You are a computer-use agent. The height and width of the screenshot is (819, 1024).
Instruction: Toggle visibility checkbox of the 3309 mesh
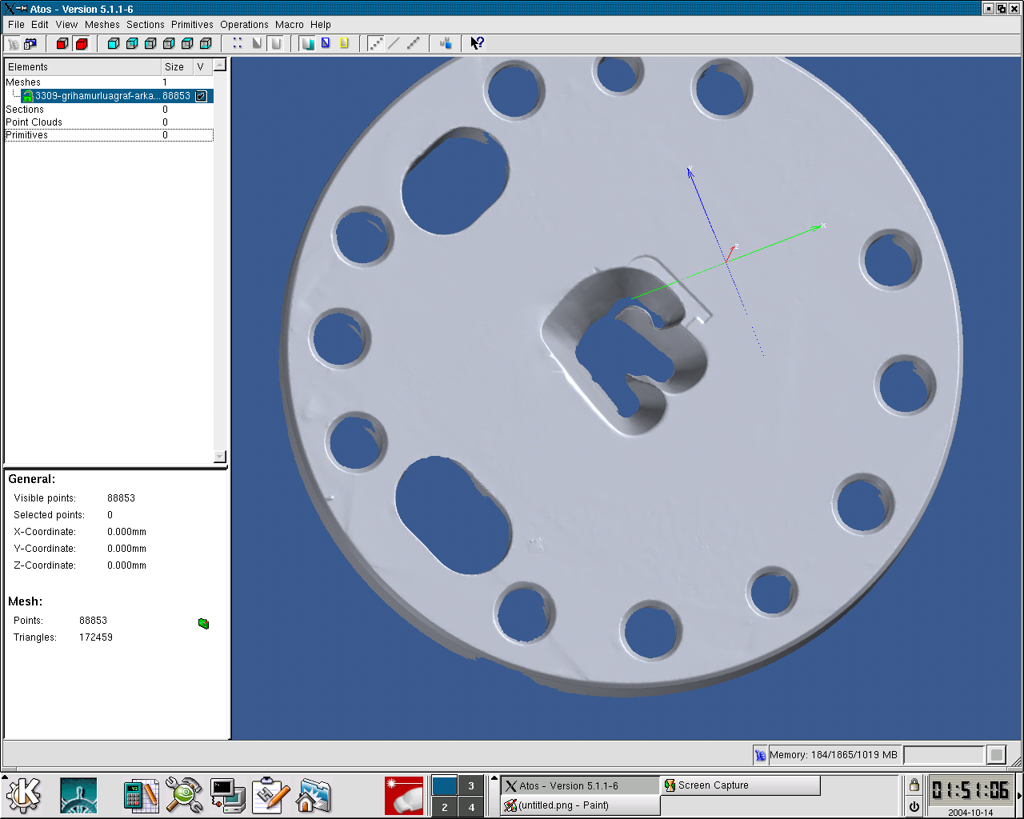[201, 96]
